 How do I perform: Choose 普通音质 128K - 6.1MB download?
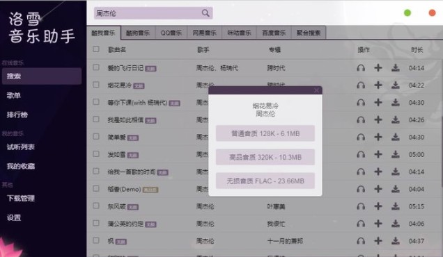coord(265,133)
